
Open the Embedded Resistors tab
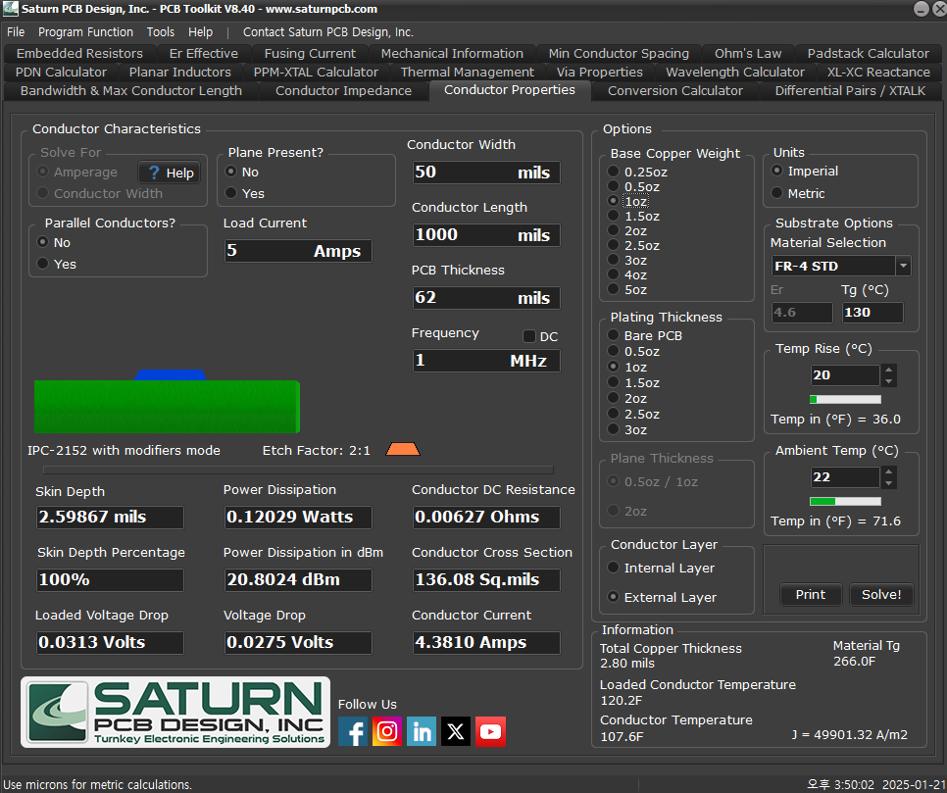79,53
